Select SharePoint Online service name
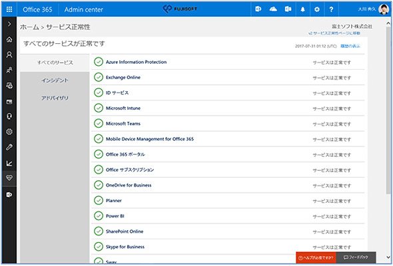This screenshot has width=393, height=266. (125, 231)
